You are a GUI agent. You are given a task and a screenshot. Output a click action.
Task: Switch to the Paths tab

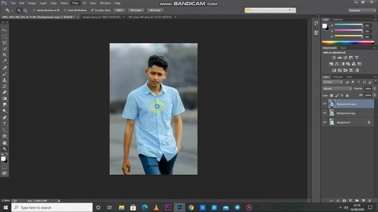click(349, 77)
